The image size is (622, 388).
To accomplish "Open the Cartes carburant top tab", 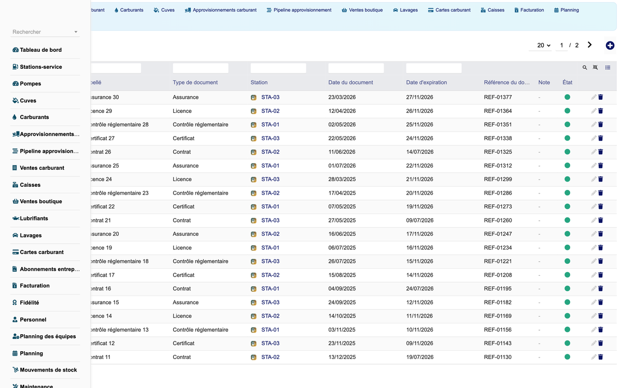I will point(449,10).
